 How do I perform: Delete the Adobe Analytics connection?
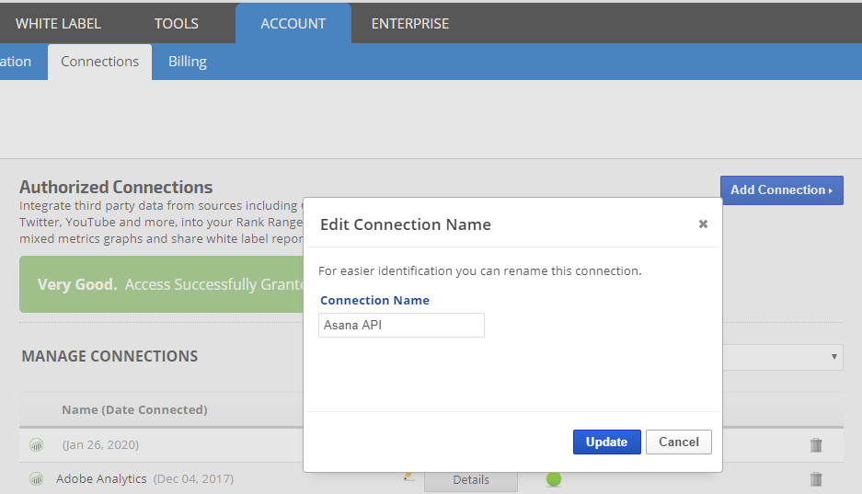[816, 479]
